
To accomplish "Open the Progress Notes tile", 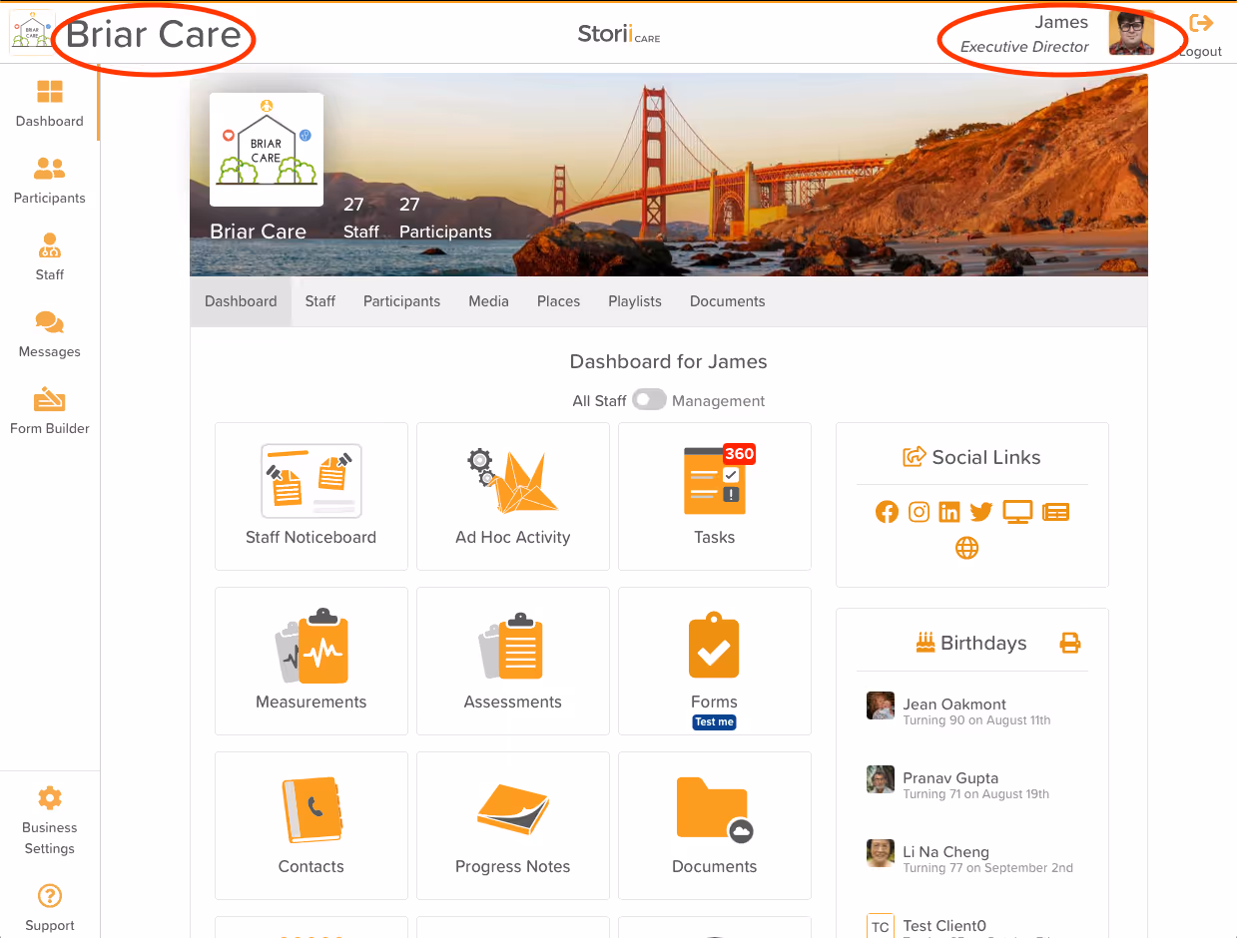I will [x=513, y=825].
